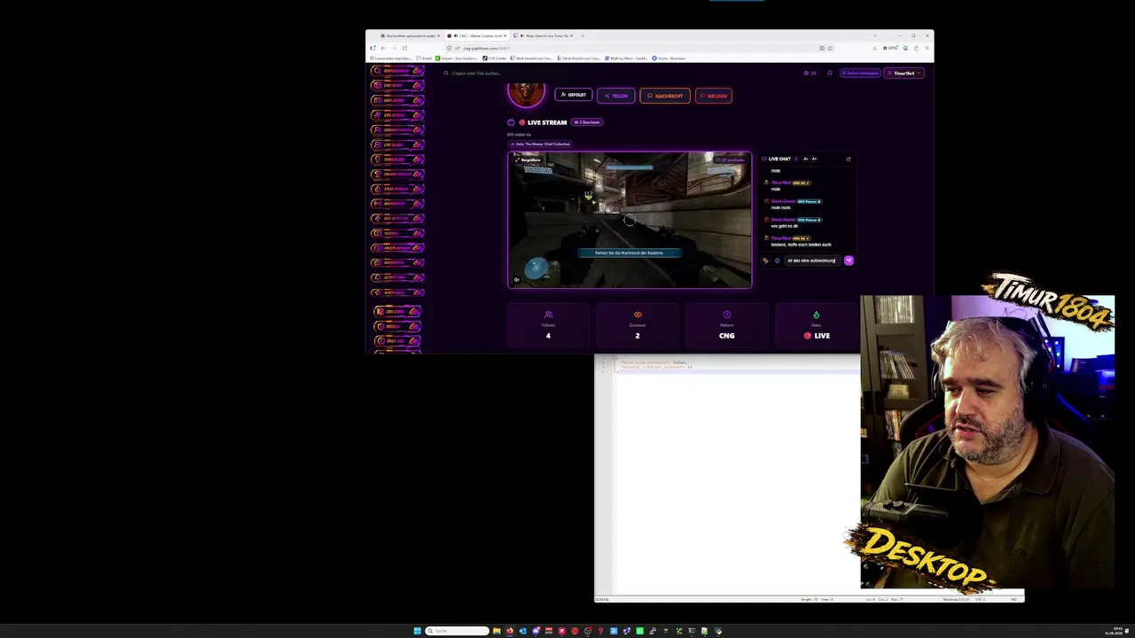Click the taskbar clock and date

click(1115, 631)
